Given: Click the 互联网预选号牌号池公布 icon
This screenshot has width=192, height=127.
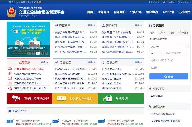Looking at the screenshot, I should pyautogui.click(x=10, y=83).
